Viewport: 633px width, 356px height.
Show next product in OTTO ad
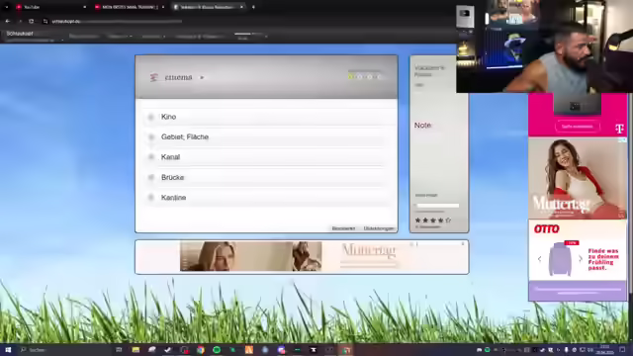click(581, 259)
